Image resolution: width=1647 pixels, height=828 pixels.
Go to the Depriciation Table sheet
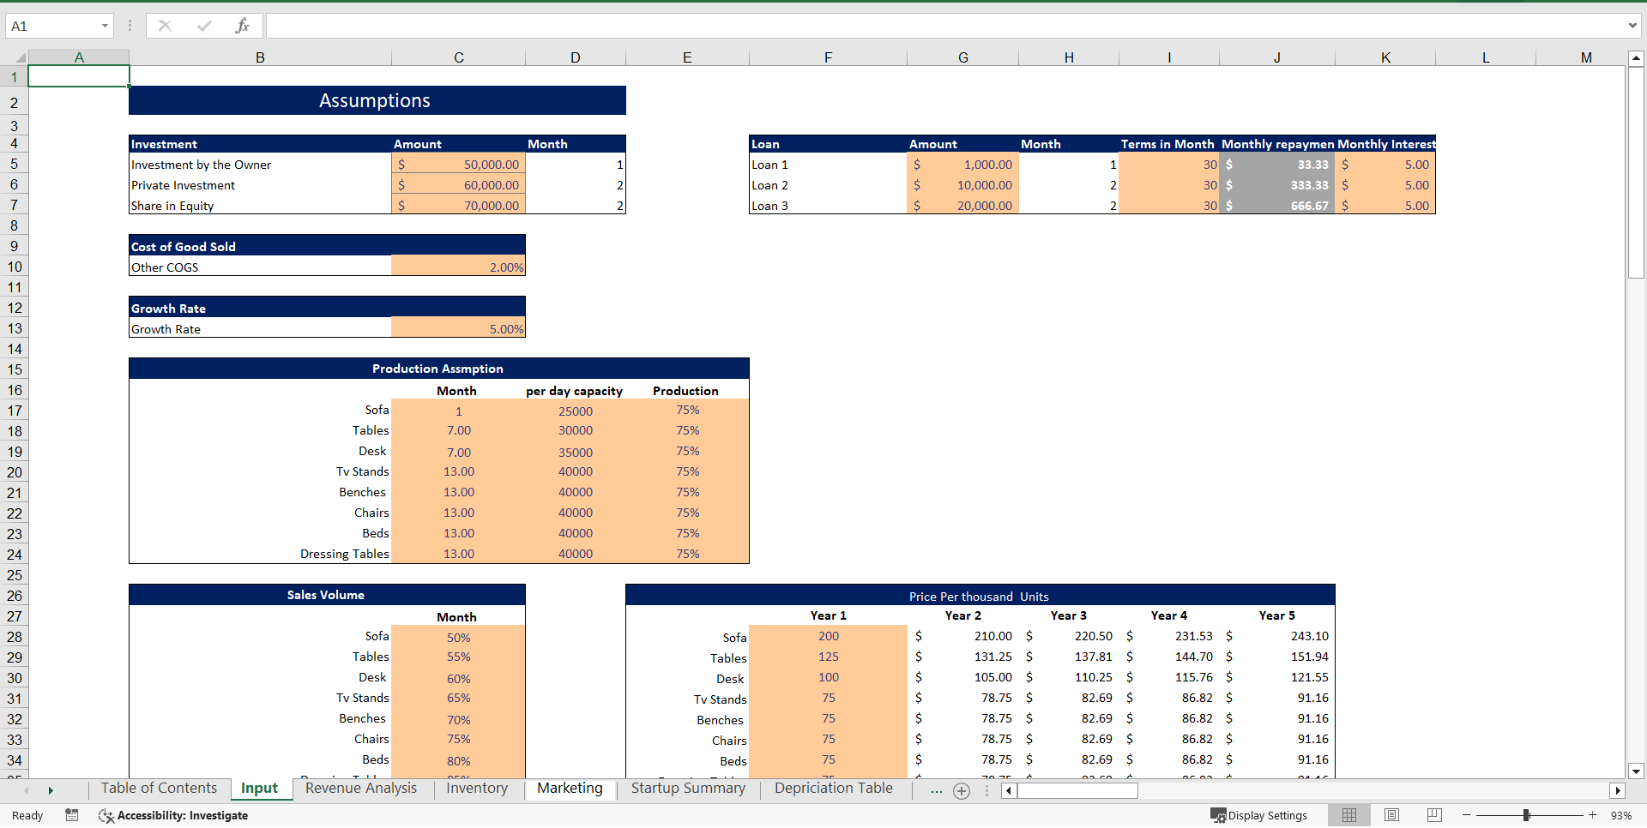pyautogui.click(x=832, y=789)
